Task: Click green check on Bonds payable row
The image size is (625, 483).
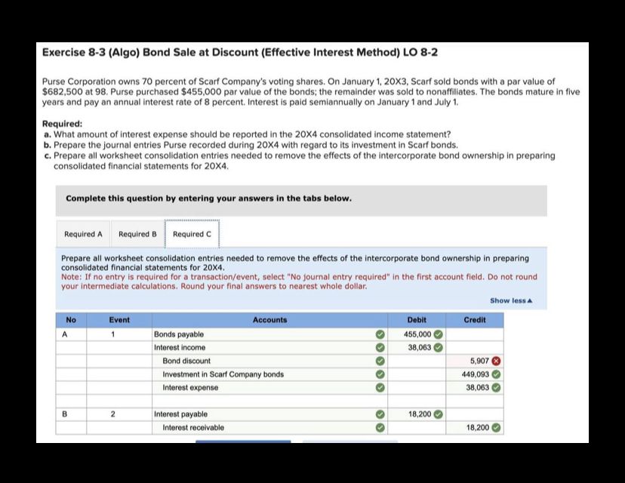Action: coord(380,334)
